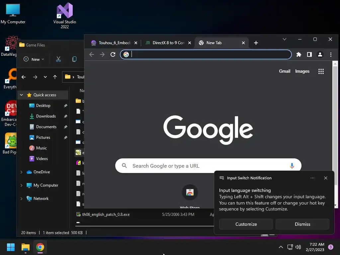
Task: Close the Touhou_6_Embodi tab
Action: 136,43
